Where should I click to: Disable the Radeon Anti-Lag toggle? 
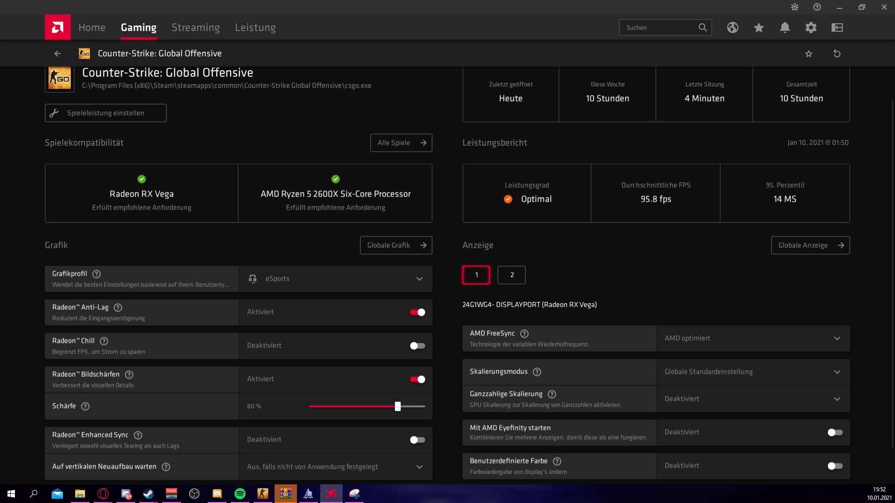[417, 313]
